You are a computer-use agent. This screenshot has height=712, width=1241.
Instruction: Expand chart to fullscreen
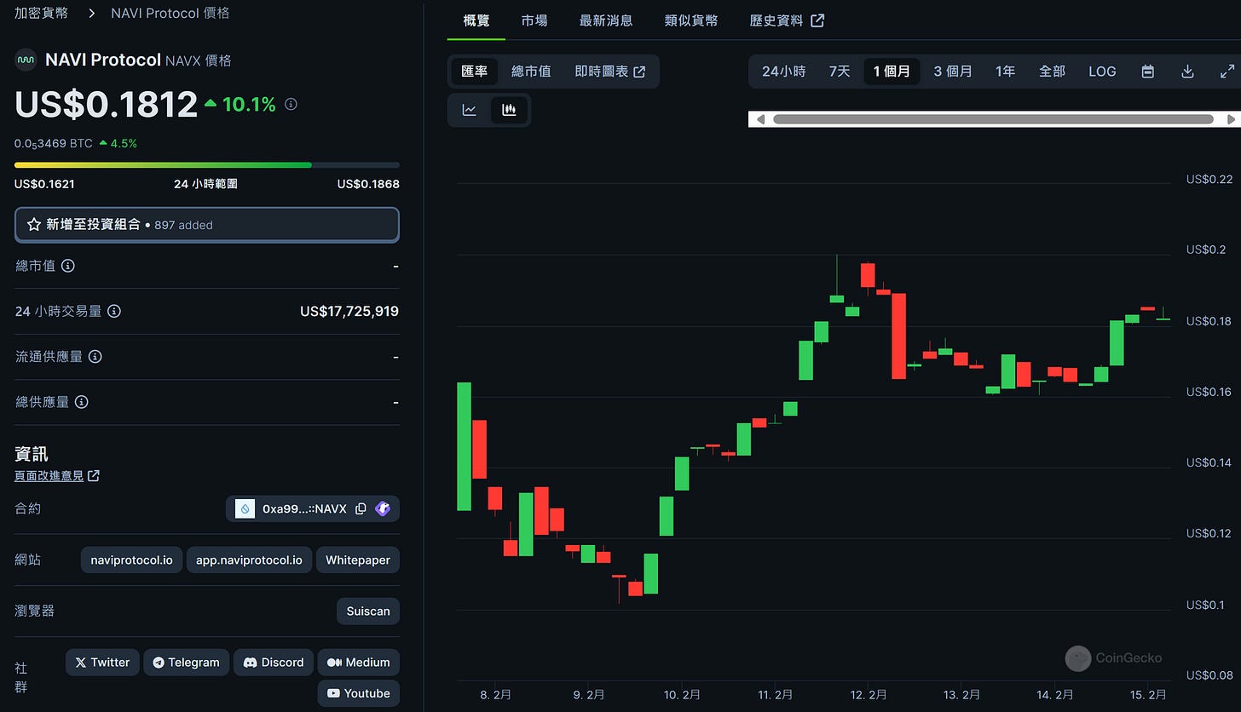1227,72
